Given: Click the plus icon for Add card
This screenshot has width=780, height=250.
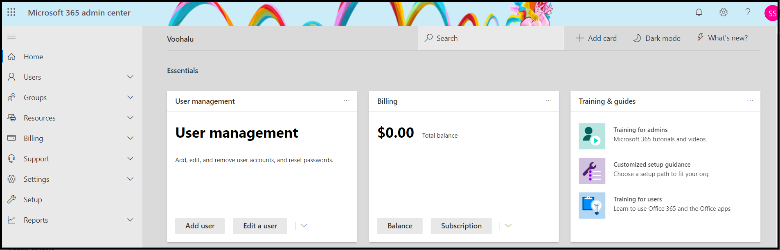Looking at the screenshot, I should (579, 38).
